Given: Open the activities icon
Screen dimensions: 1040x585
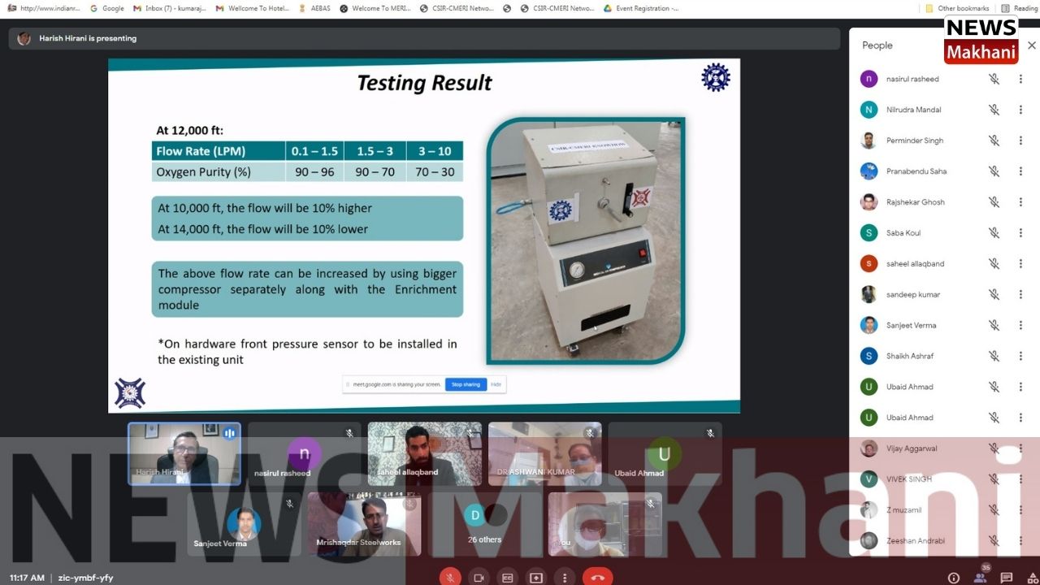Looking at the screenshot, I should [x=1031, y=578].
